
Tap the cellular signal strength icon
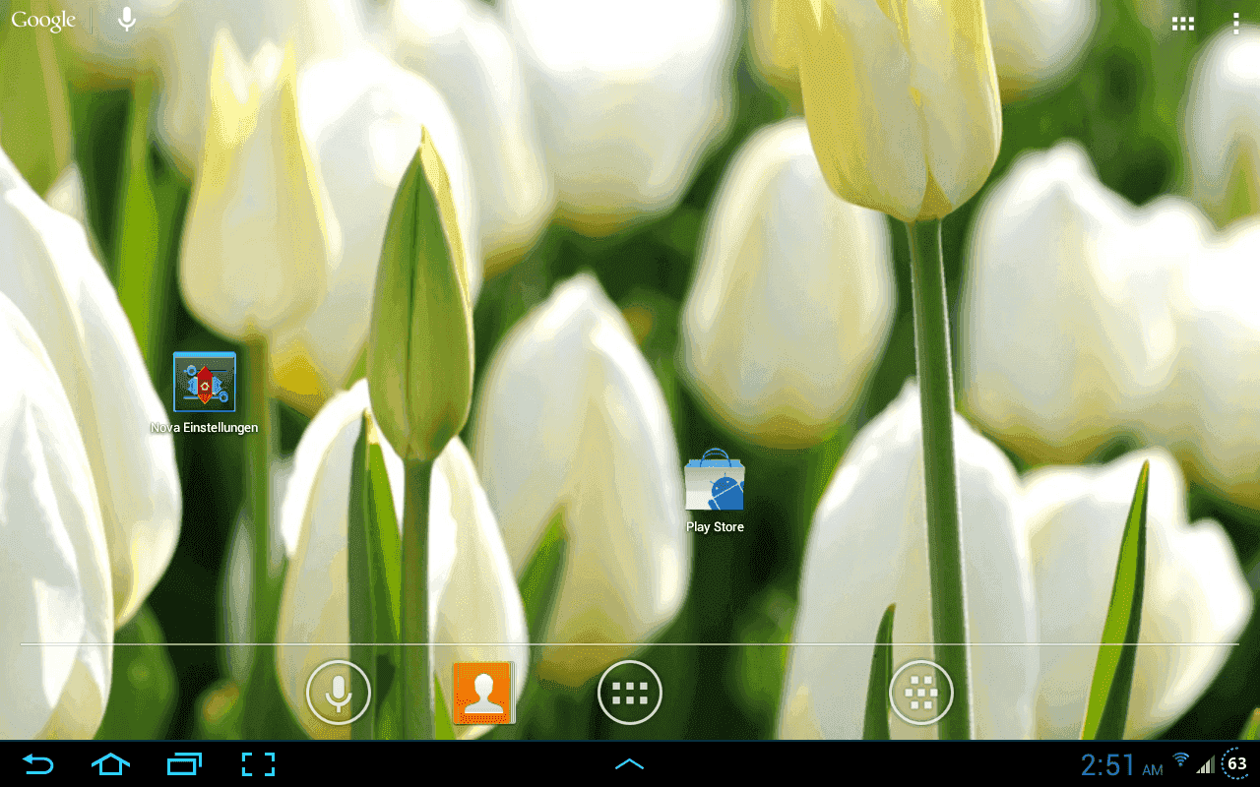click(x=1206, y=765)
